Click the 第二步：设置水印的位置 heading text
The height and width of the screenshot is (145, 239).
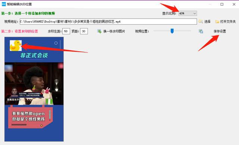[x=19, y=31]
